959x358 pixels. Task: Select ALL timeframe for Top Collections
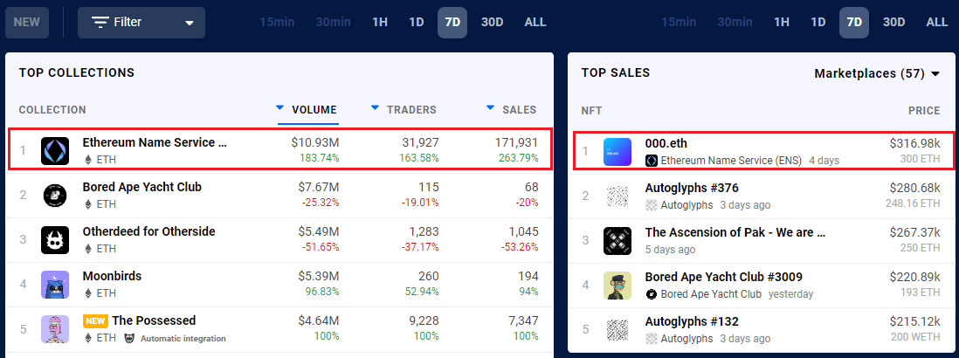[535, 23]
